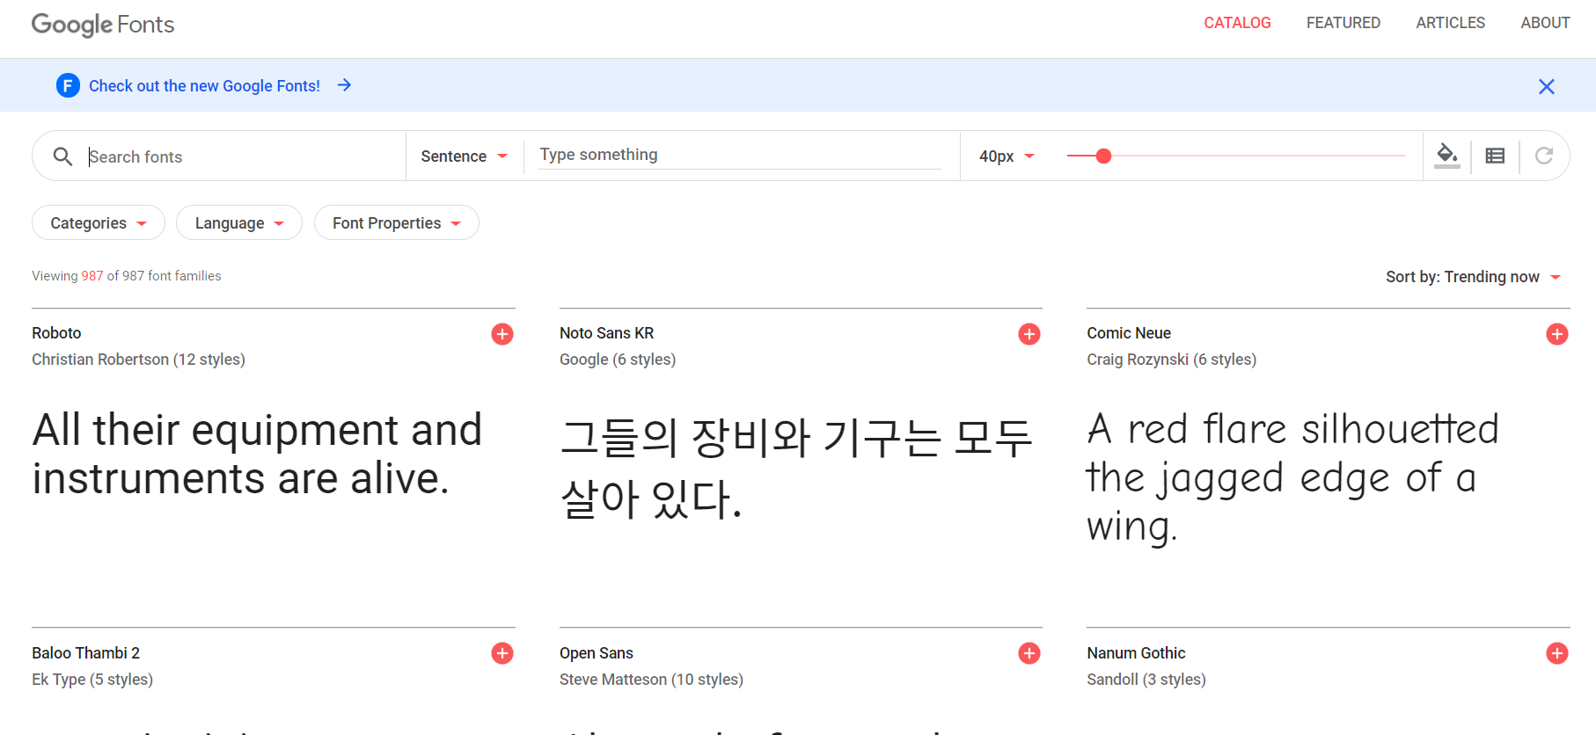Click 'Steve Matteson (10 styles)' text
This screenshot has height=735, width=1596.
(651, 680)
